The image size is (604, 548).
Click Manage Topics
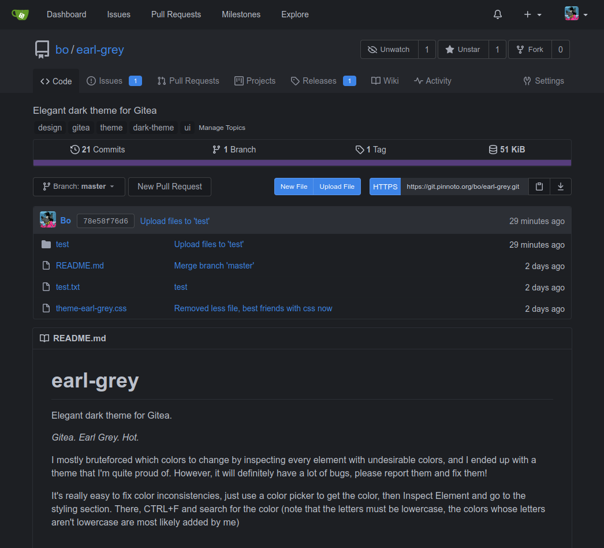(x=222, y=128)
